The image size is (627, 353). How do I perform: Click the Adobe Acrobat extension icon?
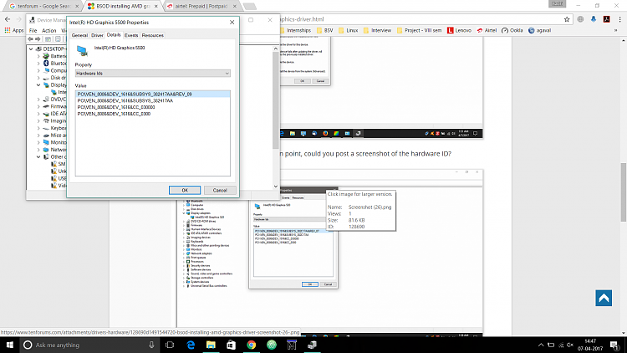point(607,19)
